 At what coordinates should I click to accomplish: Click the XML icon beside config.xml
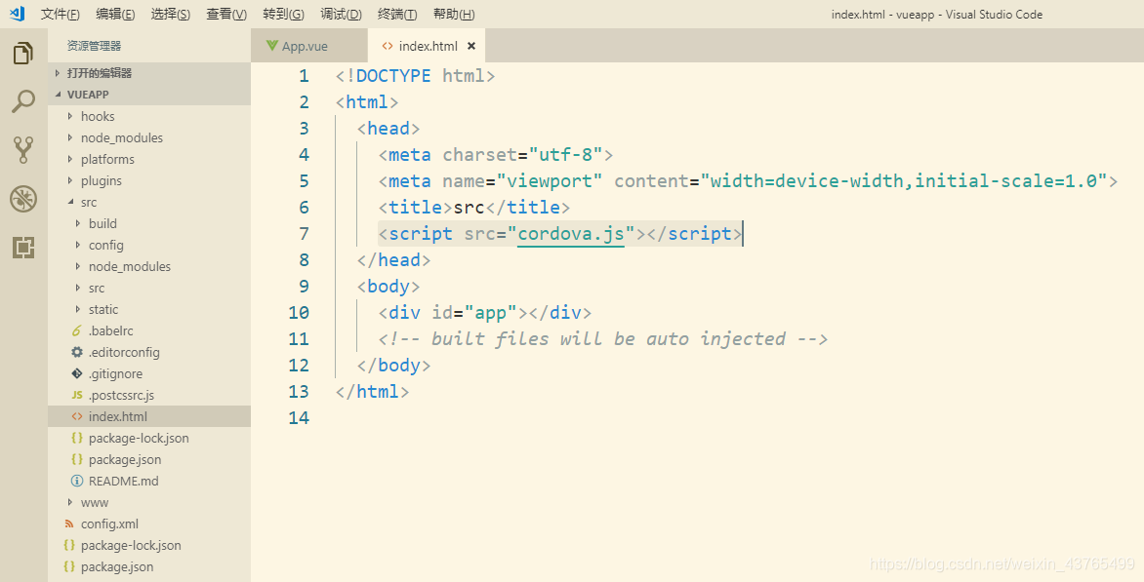coord(69,524)
